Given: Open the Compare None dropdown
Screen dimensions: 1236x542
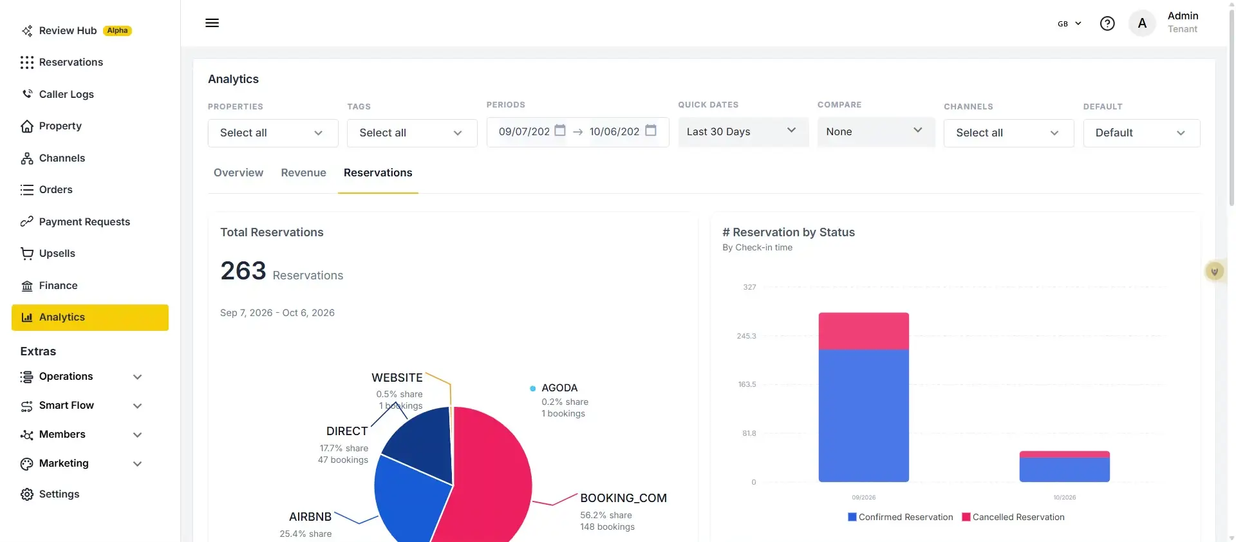Looking at the screenshot, I should pos(876,132).
